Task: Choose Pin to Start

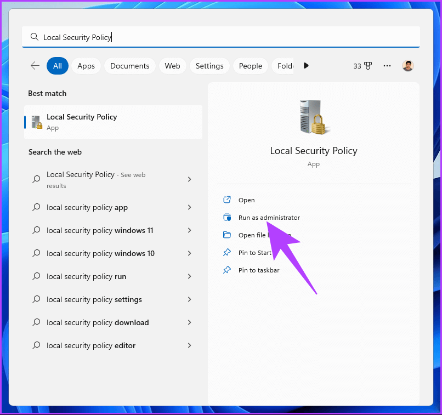Action: (255, 253)
